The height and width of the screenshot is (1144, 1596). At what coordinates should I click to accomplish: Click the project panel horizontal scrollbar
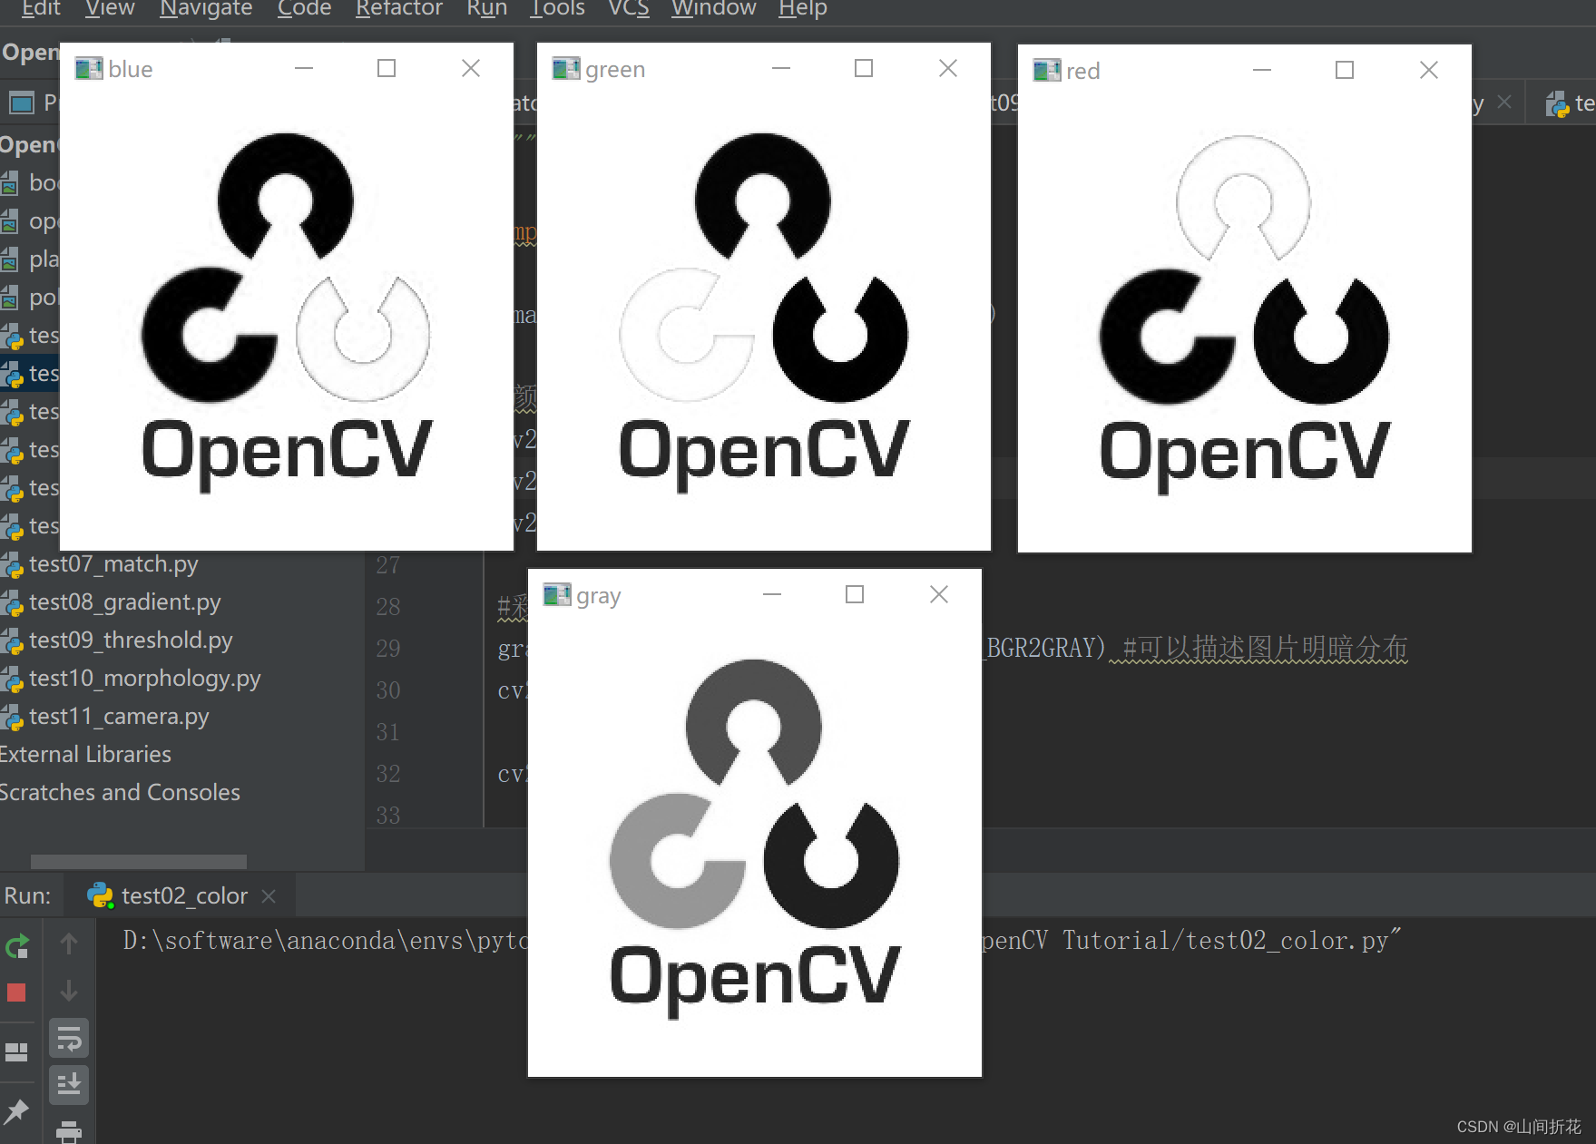138,861
